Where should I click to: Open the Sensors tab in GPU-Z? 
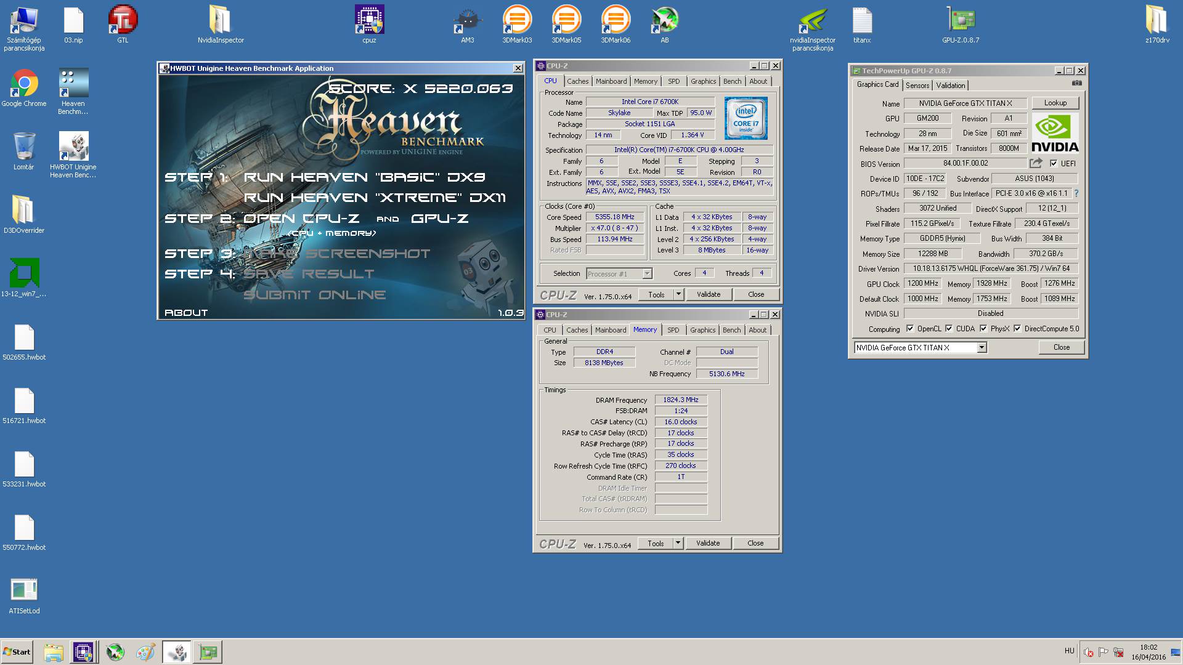917,86
